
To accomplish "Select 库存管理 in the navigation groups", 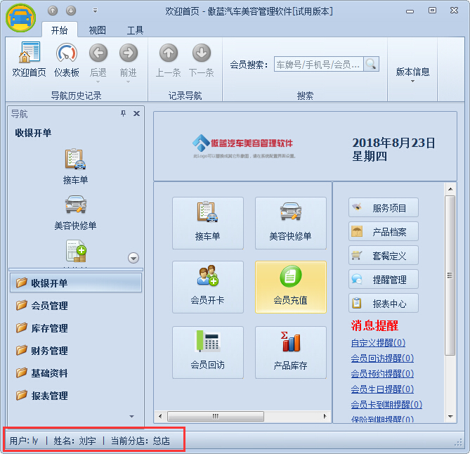I will (49, 328).
